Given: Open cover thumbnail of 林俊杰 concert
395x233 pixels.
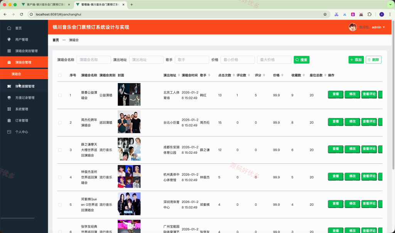Looking at the screenshot, I should pos(129,176).
